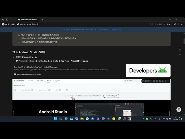
Task: Open the FTC breadcrumb page
Action: coord(8,24)
